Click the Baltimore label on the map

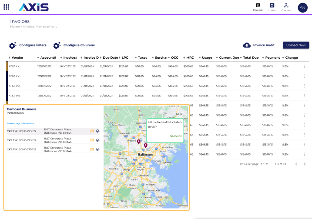[x=145, y=155]
